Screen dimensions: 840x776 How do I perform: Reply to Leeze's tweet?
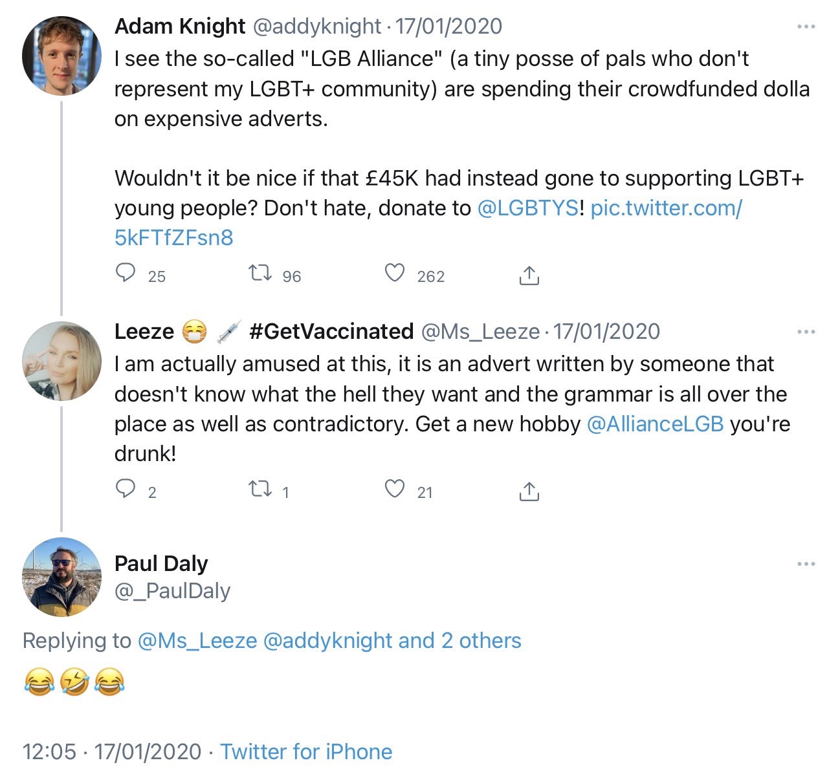125,490
